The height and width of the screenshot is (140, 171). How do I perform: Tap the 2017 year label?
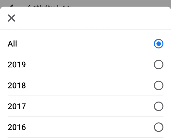pos(17,107)
